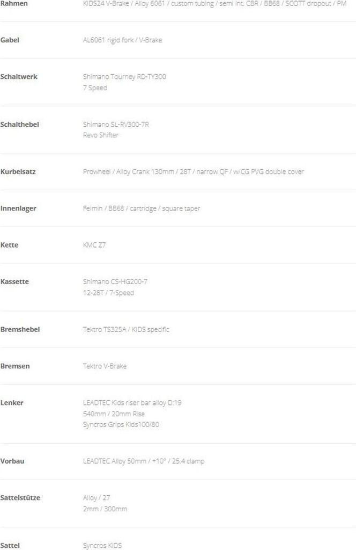Select the Kurbelsatz label
Image resolution: width=356 pixels, height=550 pixels.
coord(18,172)
